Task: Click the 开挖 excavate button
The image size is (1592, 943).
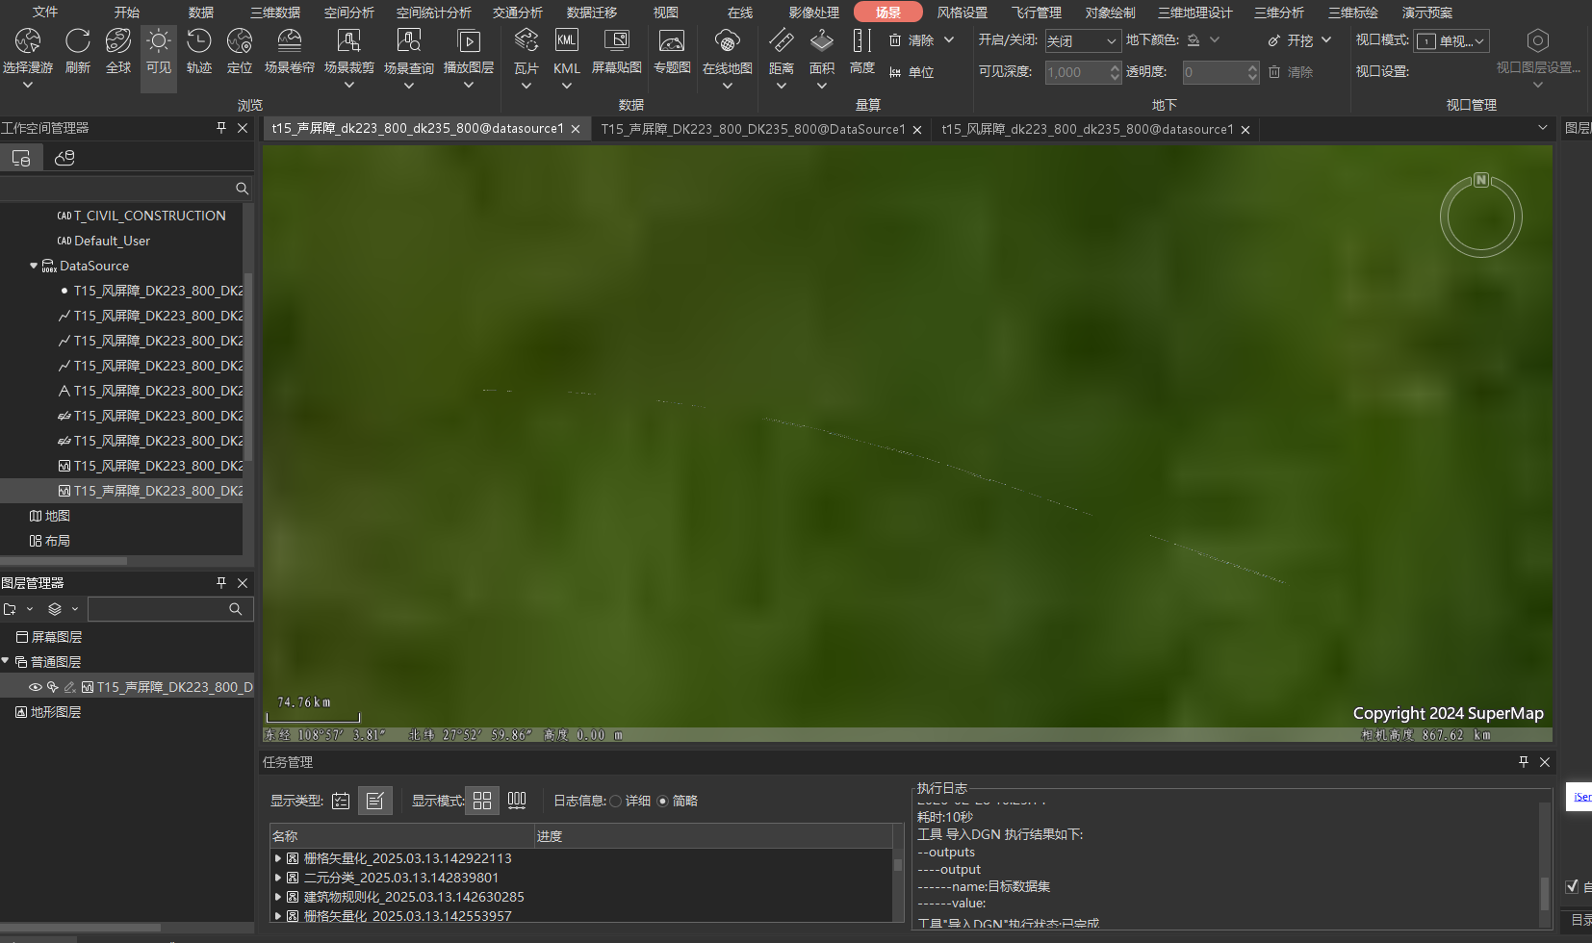Action: tap(1299, 40)
